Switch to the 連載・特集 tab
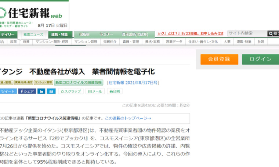Screen dimensions: 279x167 coord(59,34)
